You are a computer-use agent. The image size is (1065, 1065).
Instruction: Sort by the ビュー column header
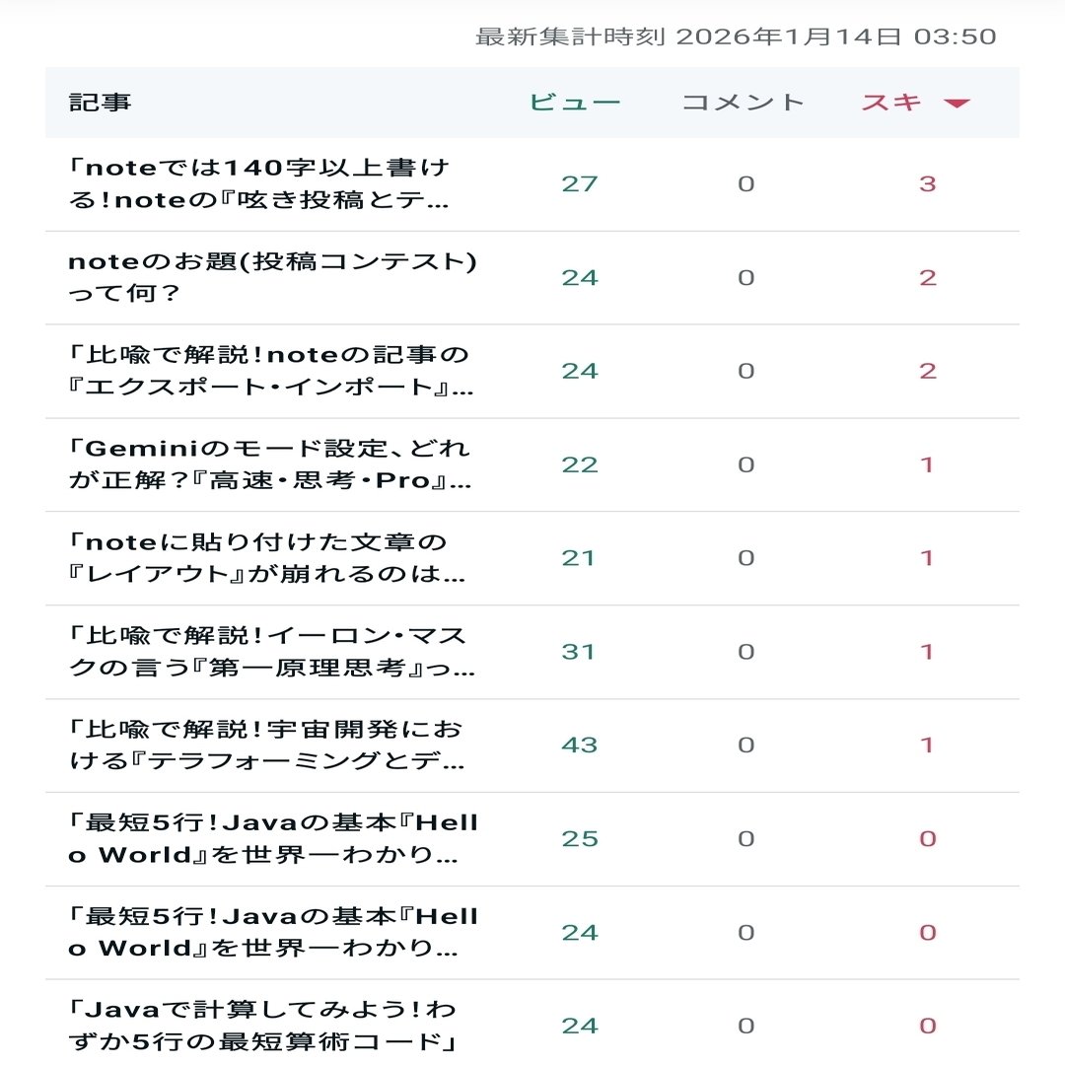click(x=575, y=103)
